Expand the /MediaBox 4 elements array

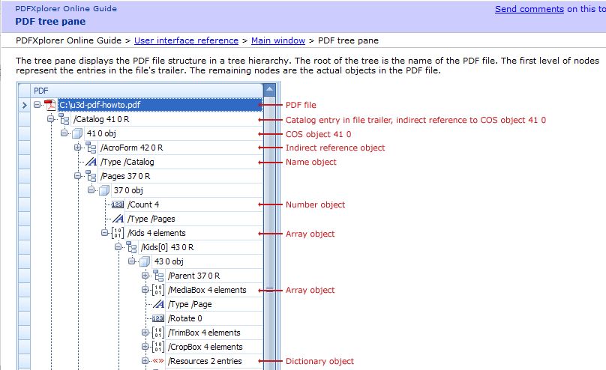coord(145,289)
